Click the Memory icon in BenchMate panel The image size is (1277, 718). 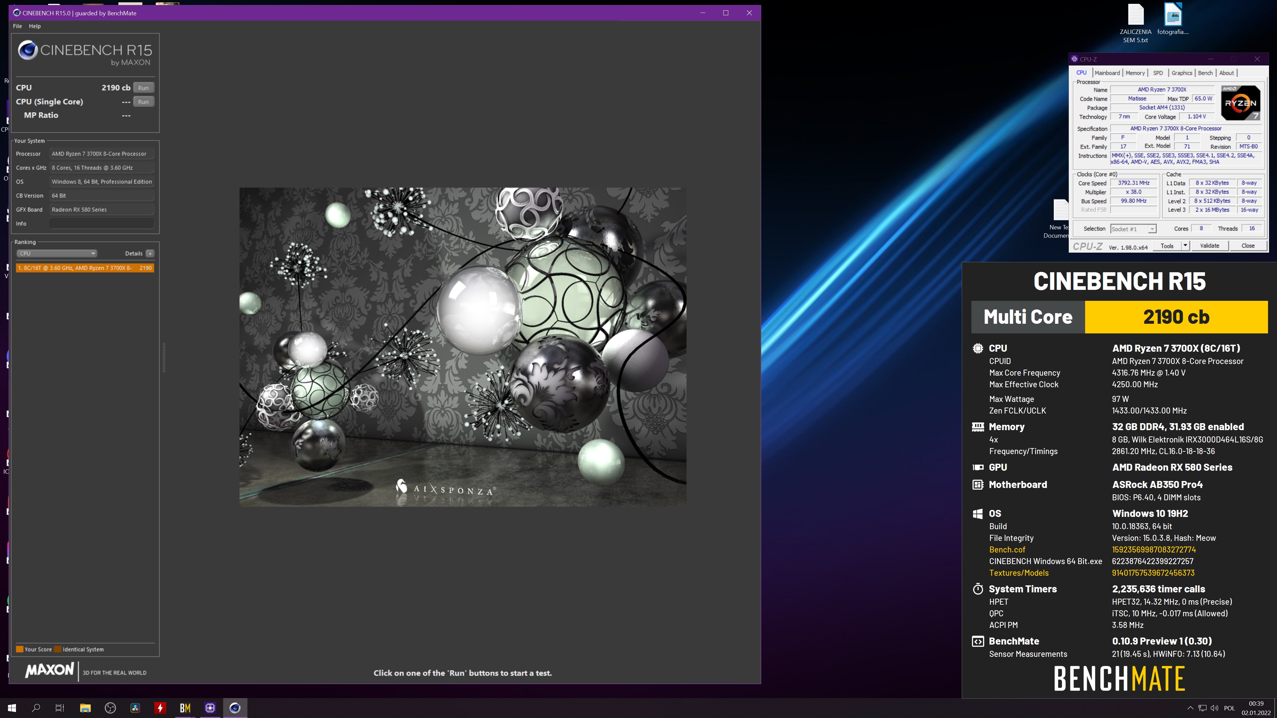pos(978,426)
